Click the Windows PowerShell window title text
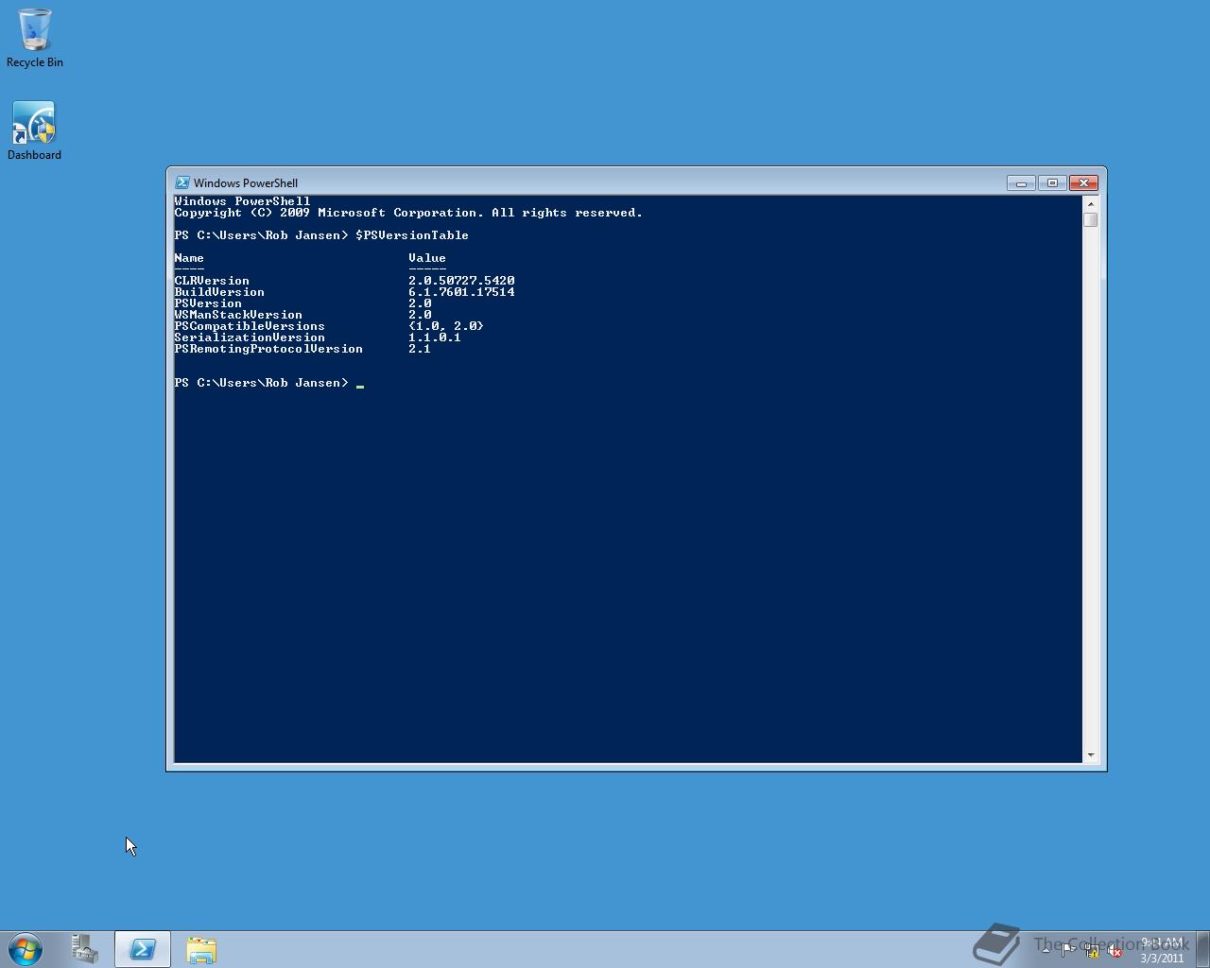 246,183
